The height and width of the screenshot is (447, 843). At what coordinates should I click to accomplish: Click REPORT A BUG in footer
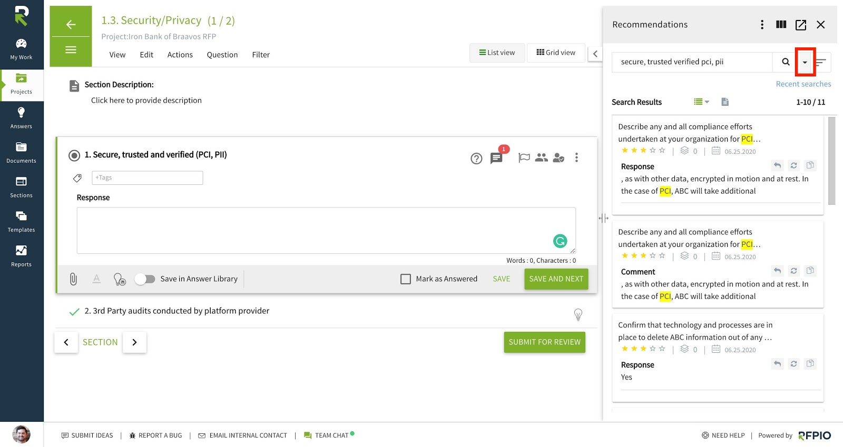pos(155,435)
